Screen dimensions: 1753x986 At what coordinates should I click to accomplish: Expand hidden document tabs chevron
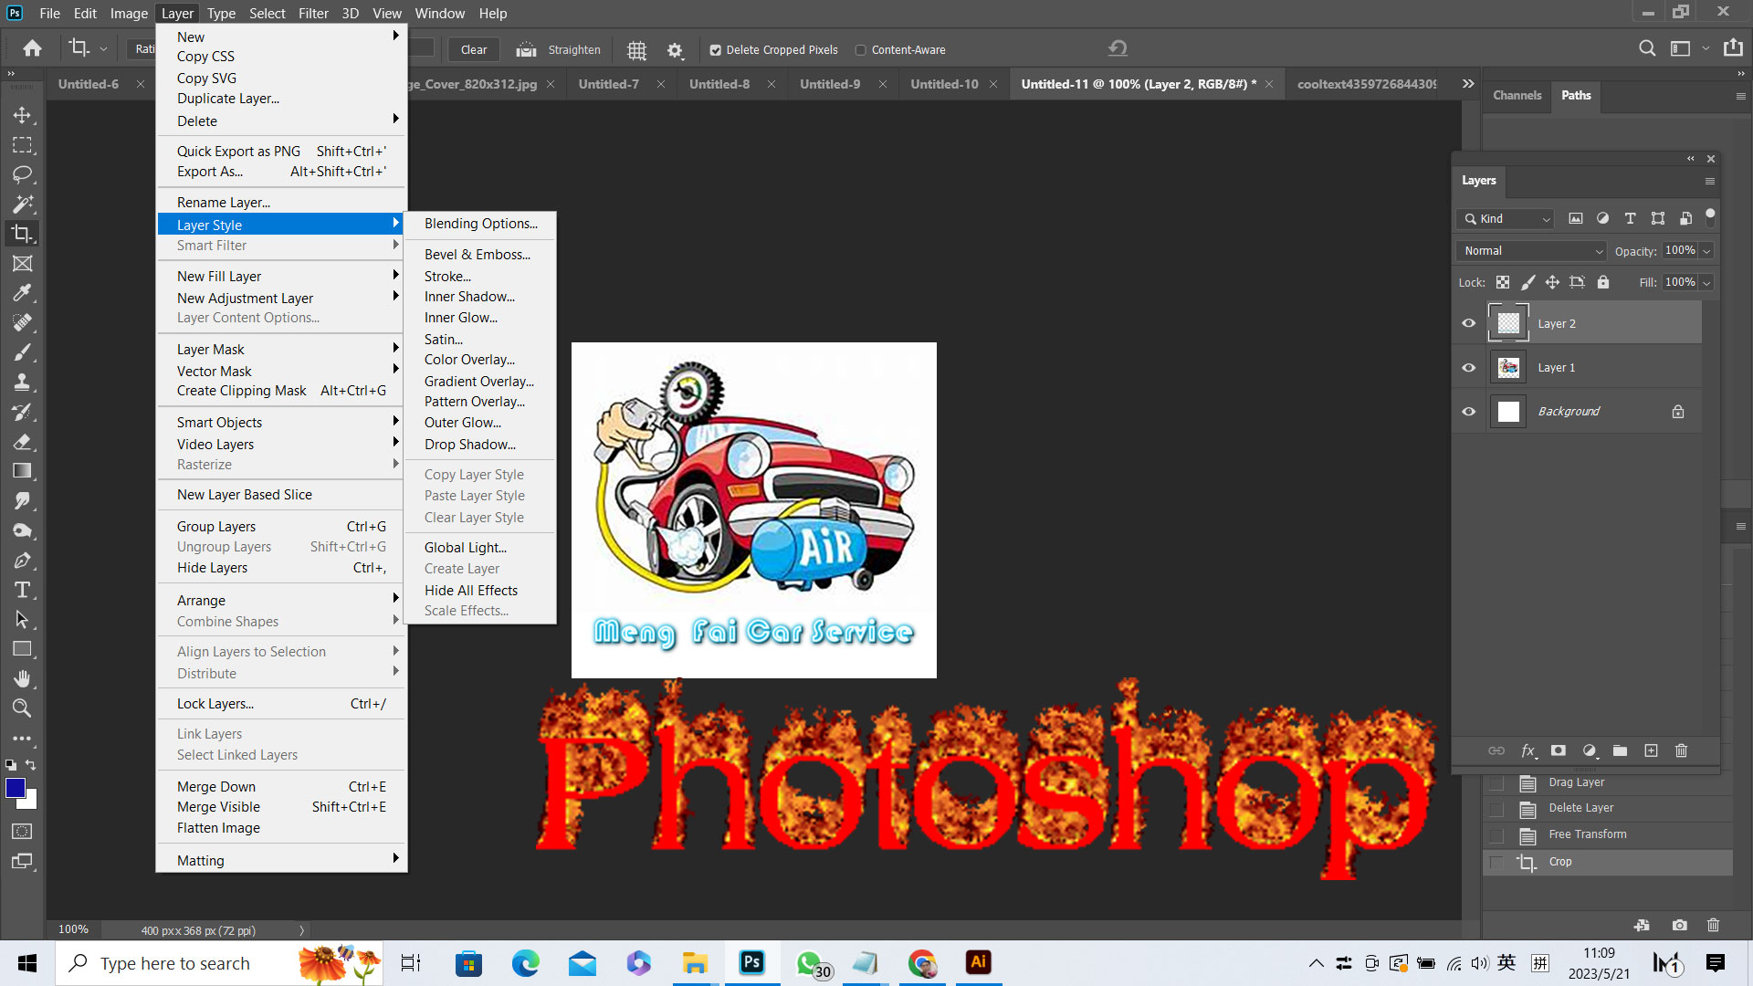pos(1468,83)
